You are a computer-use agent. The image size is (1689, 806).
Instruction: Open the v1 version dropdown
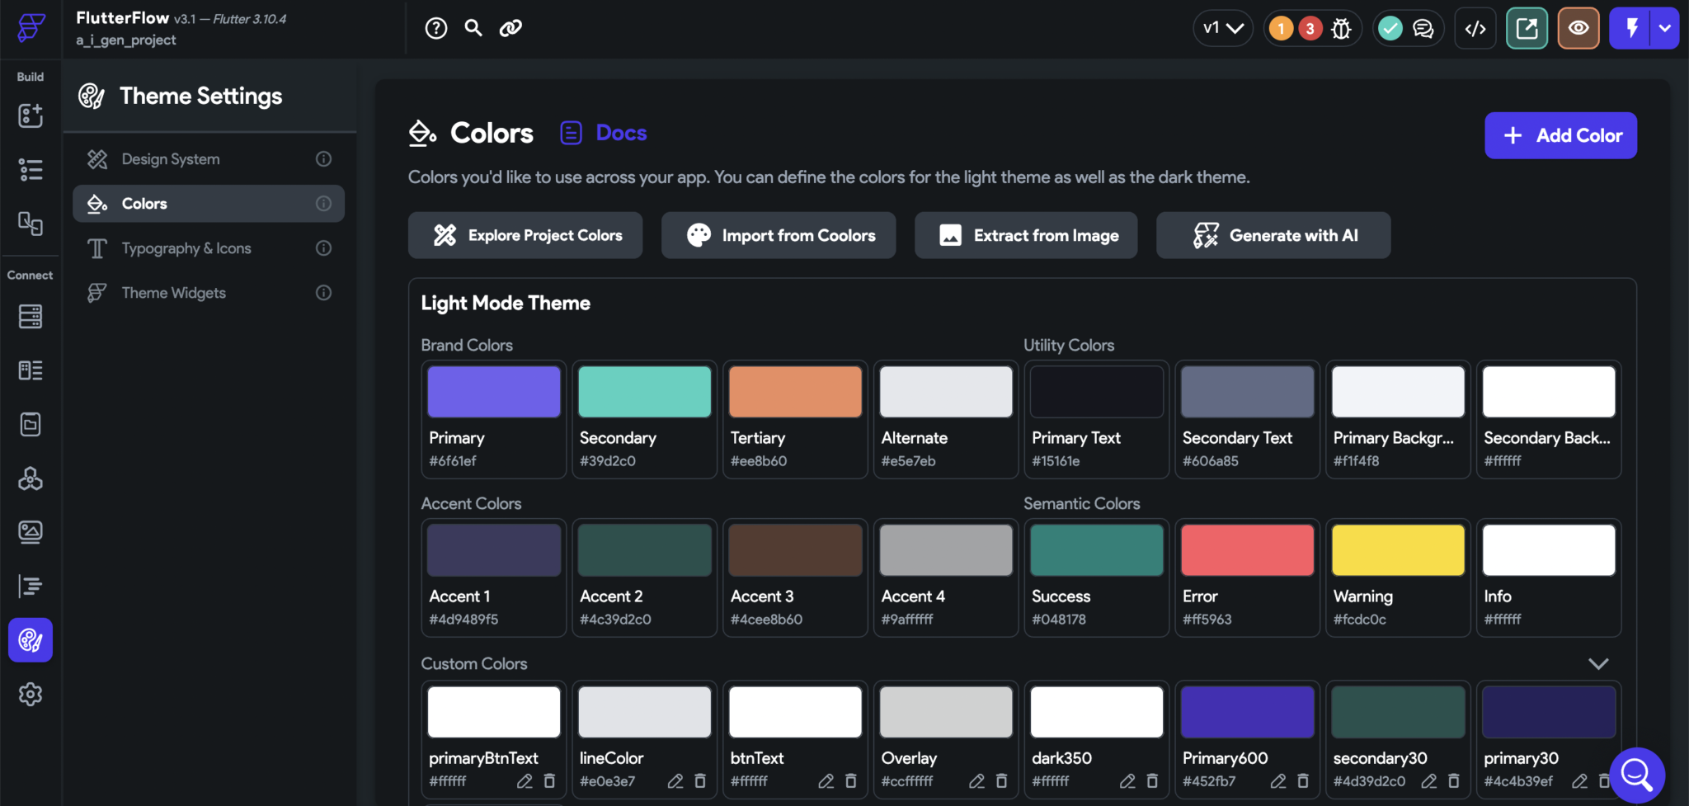(x=1222, y=29)
